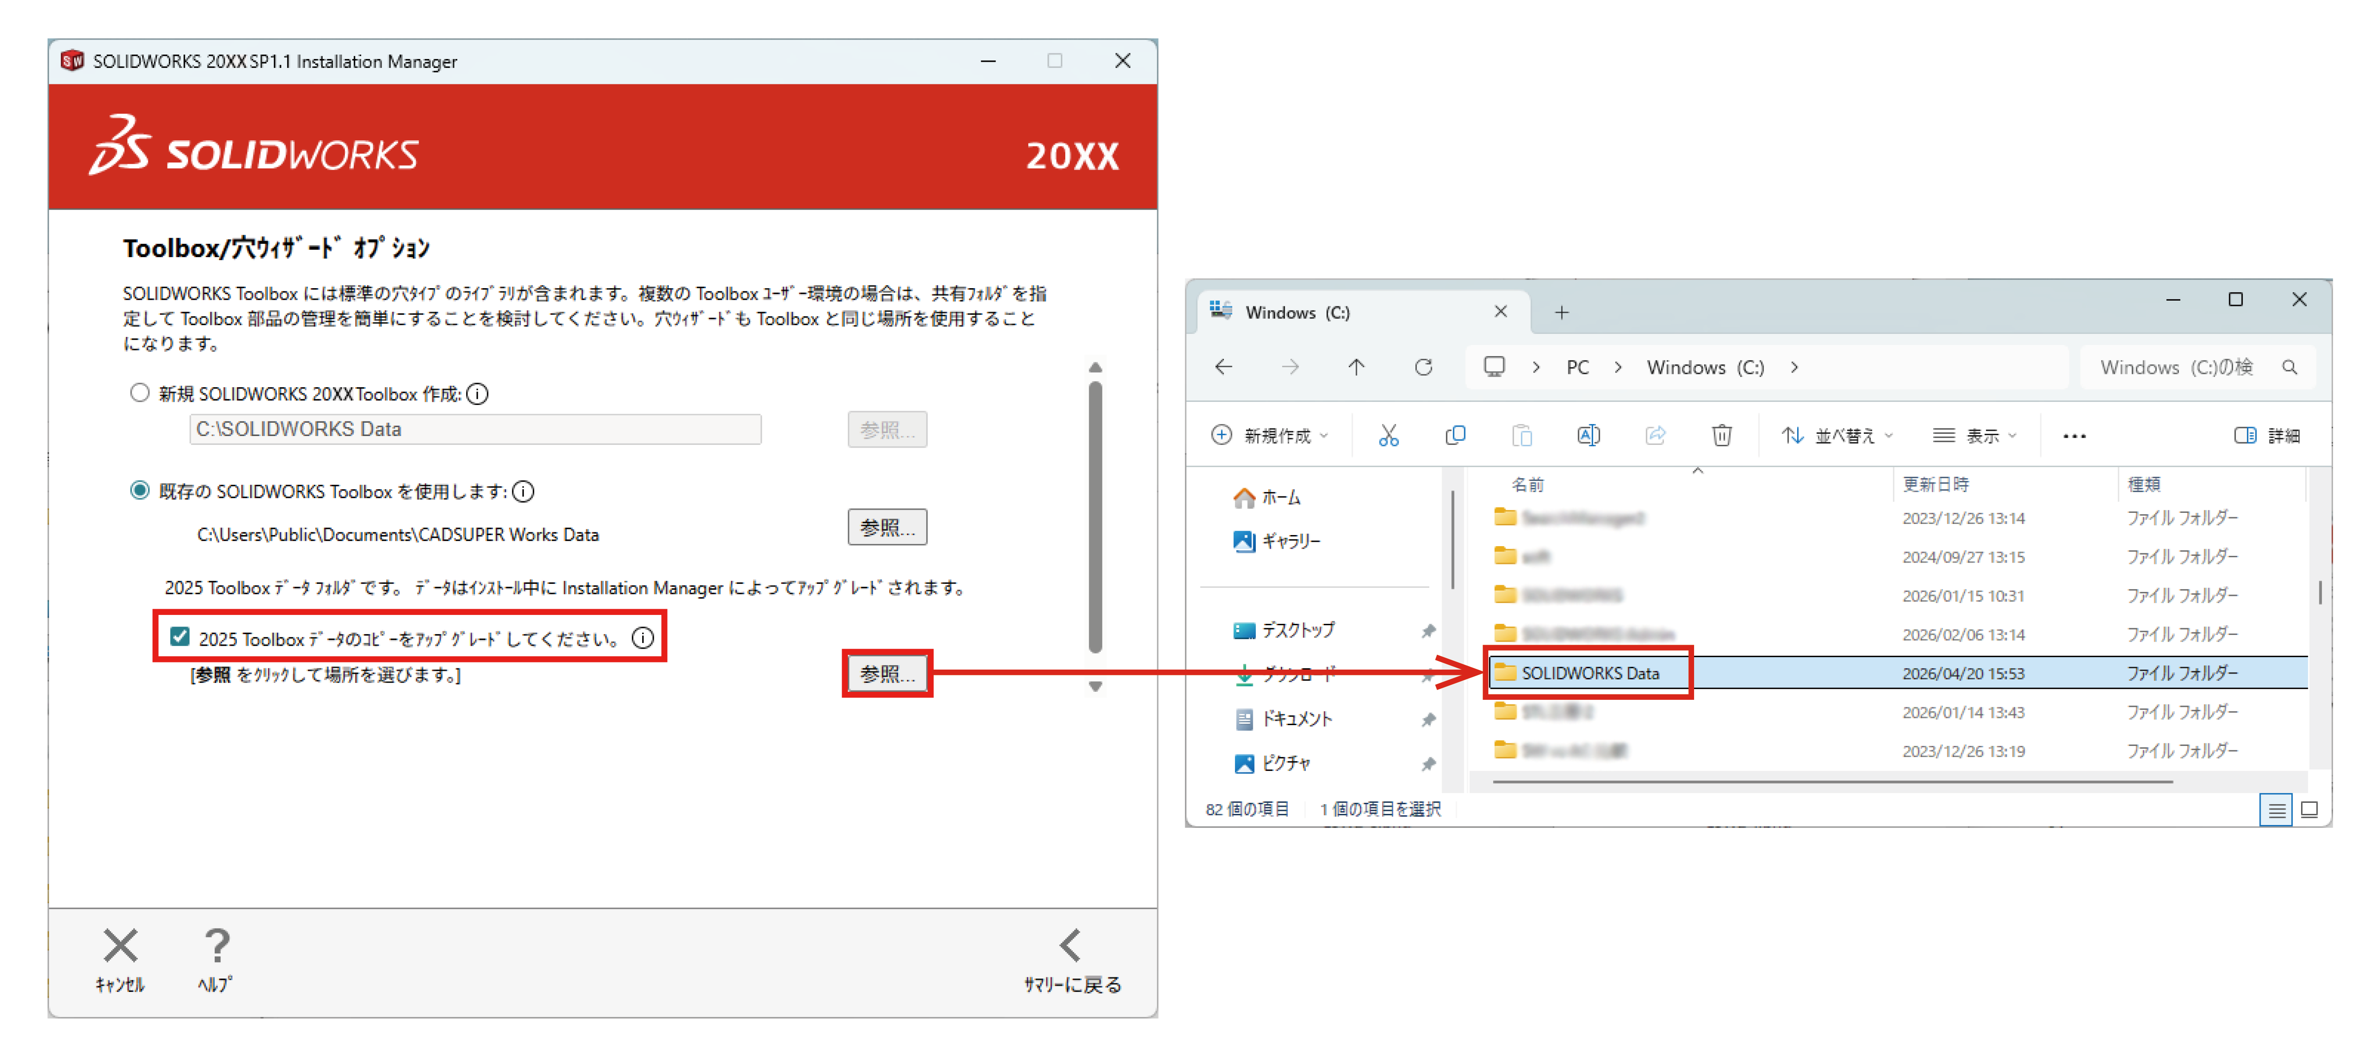Open ドキュメント (Documents) in navigation pane

[x=1283, y=719]
